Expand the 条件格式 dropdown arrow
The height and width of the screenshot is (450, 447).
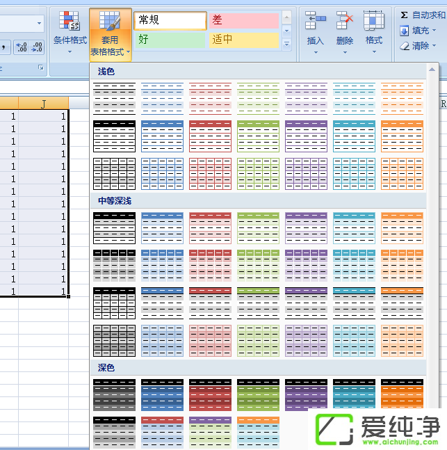pos(70,52)
